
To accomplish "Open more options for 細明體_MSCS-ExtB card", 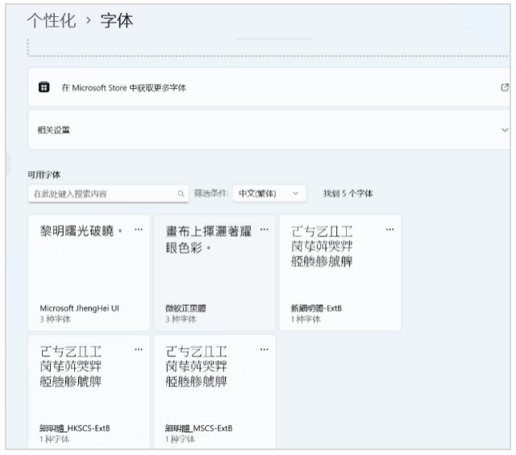I will (264, 349).
